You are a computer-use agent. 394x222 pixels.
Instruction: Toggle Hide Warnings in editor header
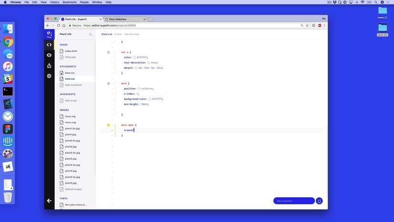[132, 34]
